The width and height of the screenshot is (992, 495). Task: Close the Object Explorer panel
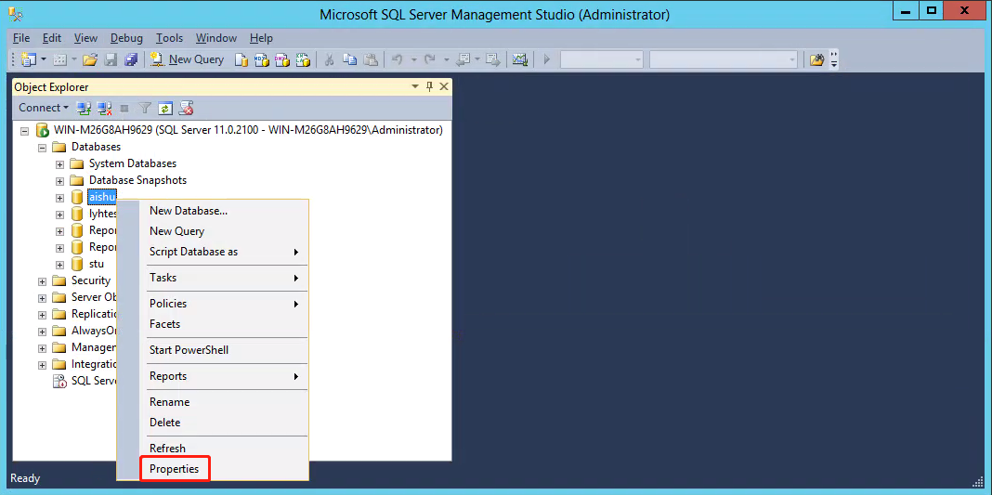pyautogui.click(x=444, y=86)
